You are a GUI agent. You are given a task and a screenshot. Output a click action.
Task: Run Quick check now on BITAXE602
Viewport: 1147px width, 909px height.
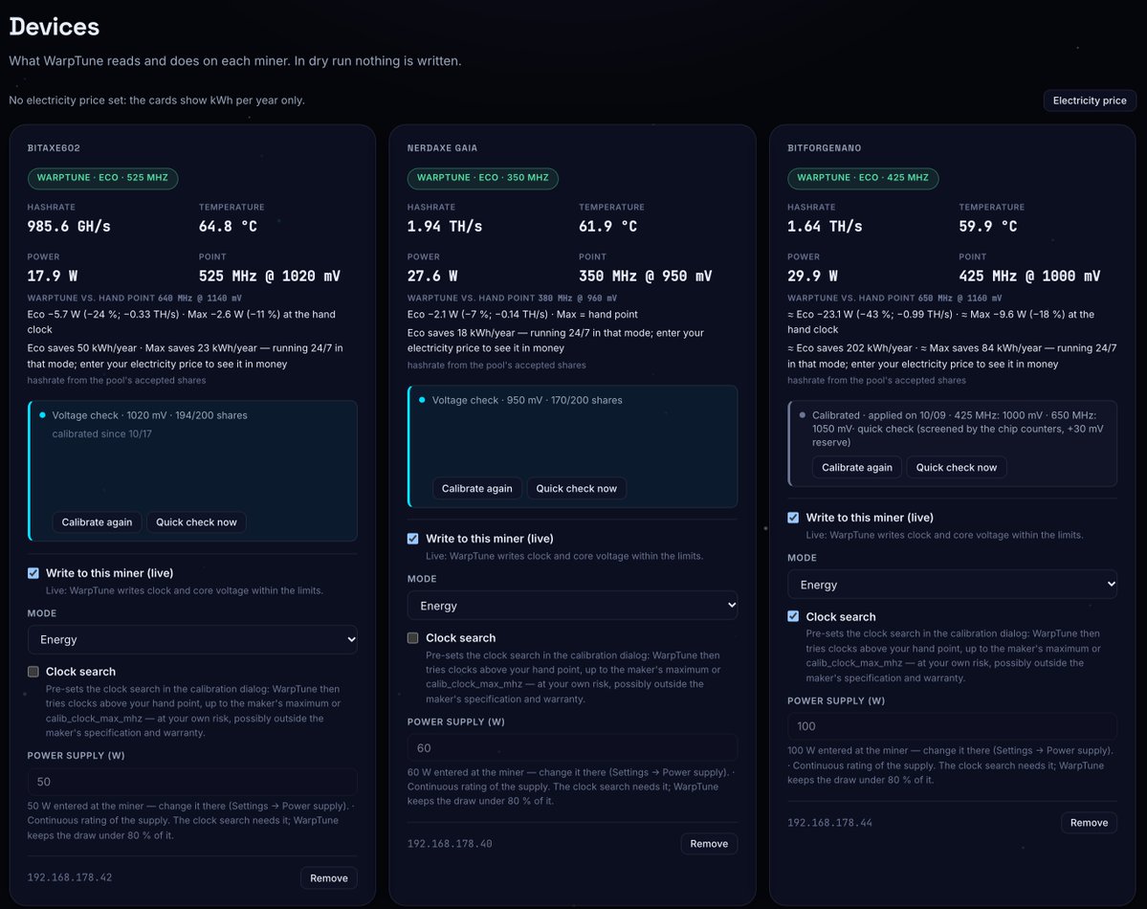click(196, 521)
